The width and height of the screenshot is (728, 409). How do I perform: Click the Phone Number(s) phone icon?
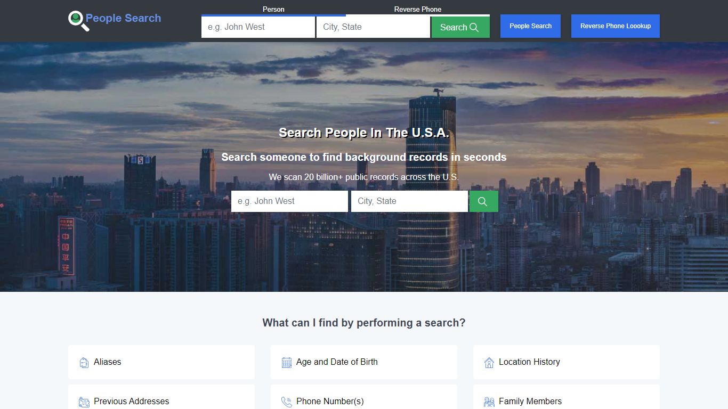click(286, 402)
